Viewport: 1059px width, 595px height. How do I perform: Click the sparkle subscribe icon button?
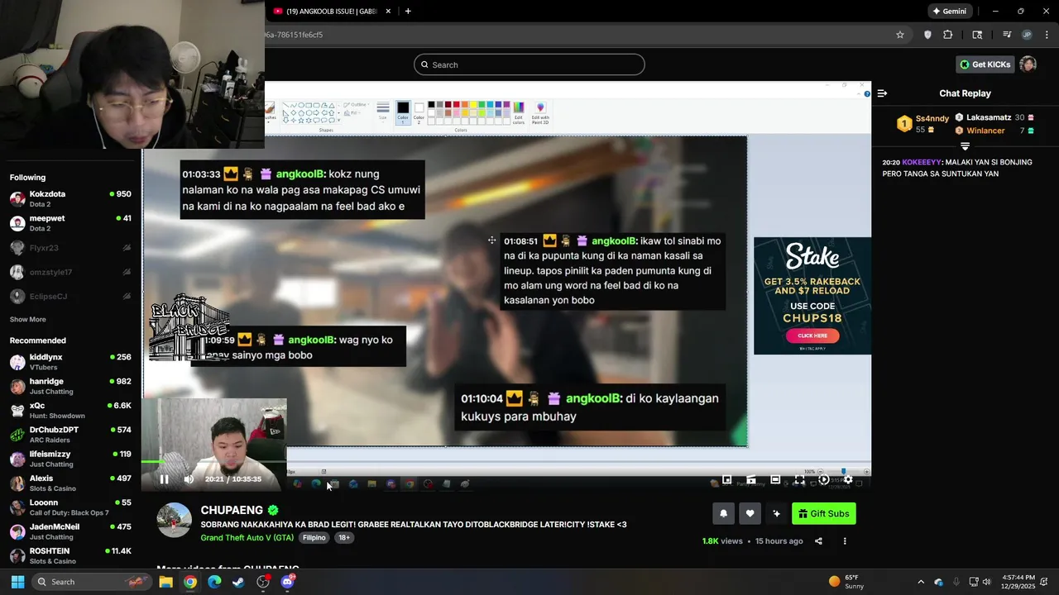click(x=776, y=513)
